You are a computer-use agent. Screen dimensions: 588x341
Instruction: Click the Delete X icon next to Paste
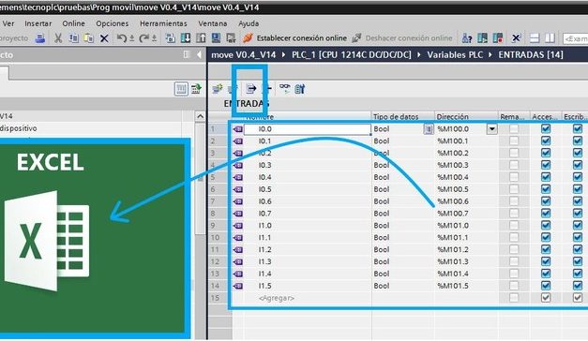104,38
